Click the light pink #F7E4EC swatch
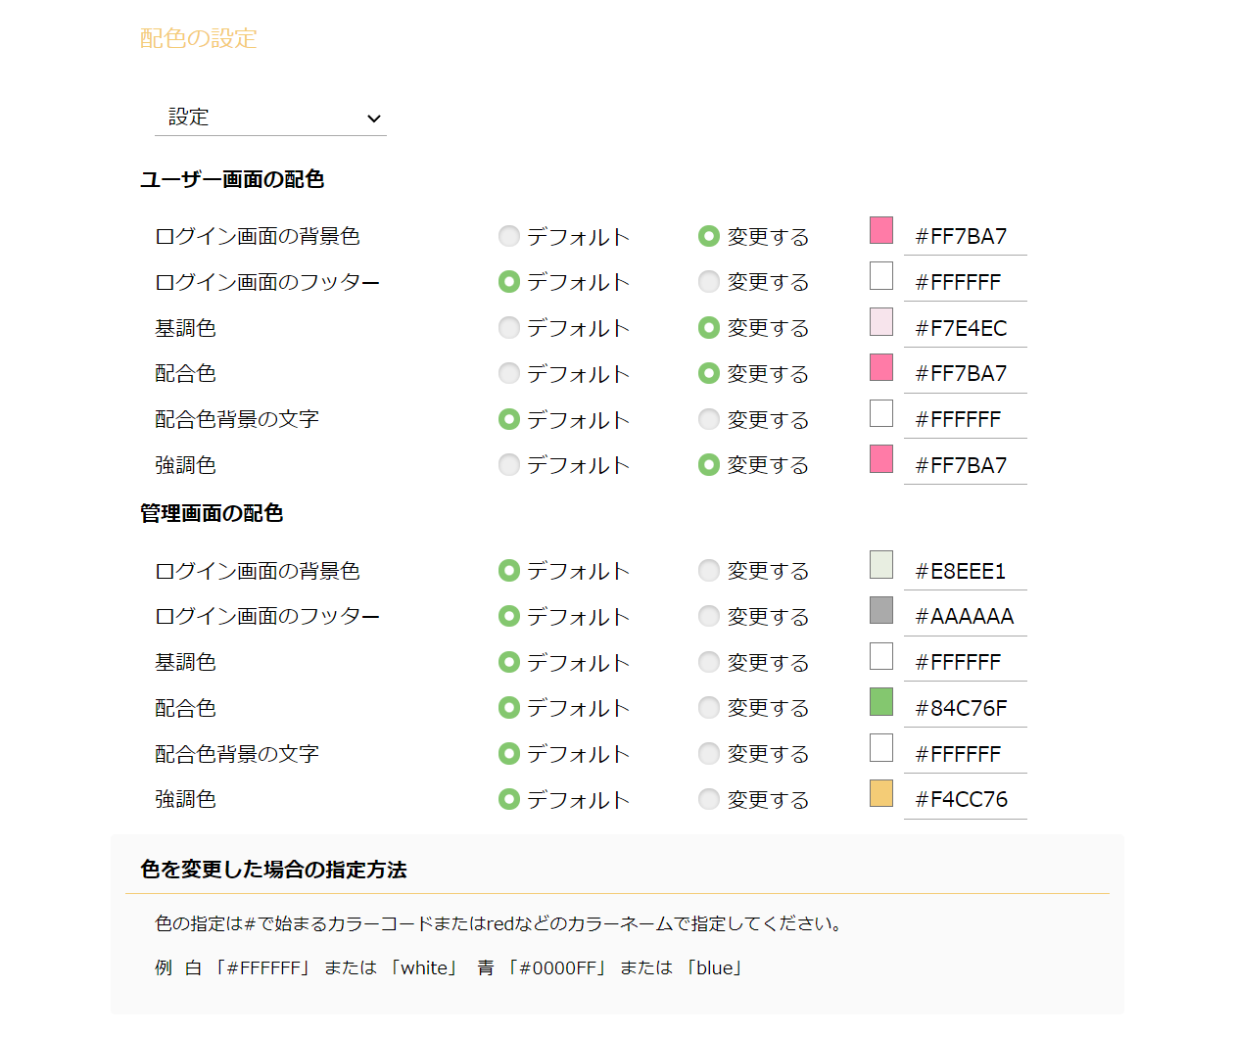1234x1037 pixels. (881, 321)
